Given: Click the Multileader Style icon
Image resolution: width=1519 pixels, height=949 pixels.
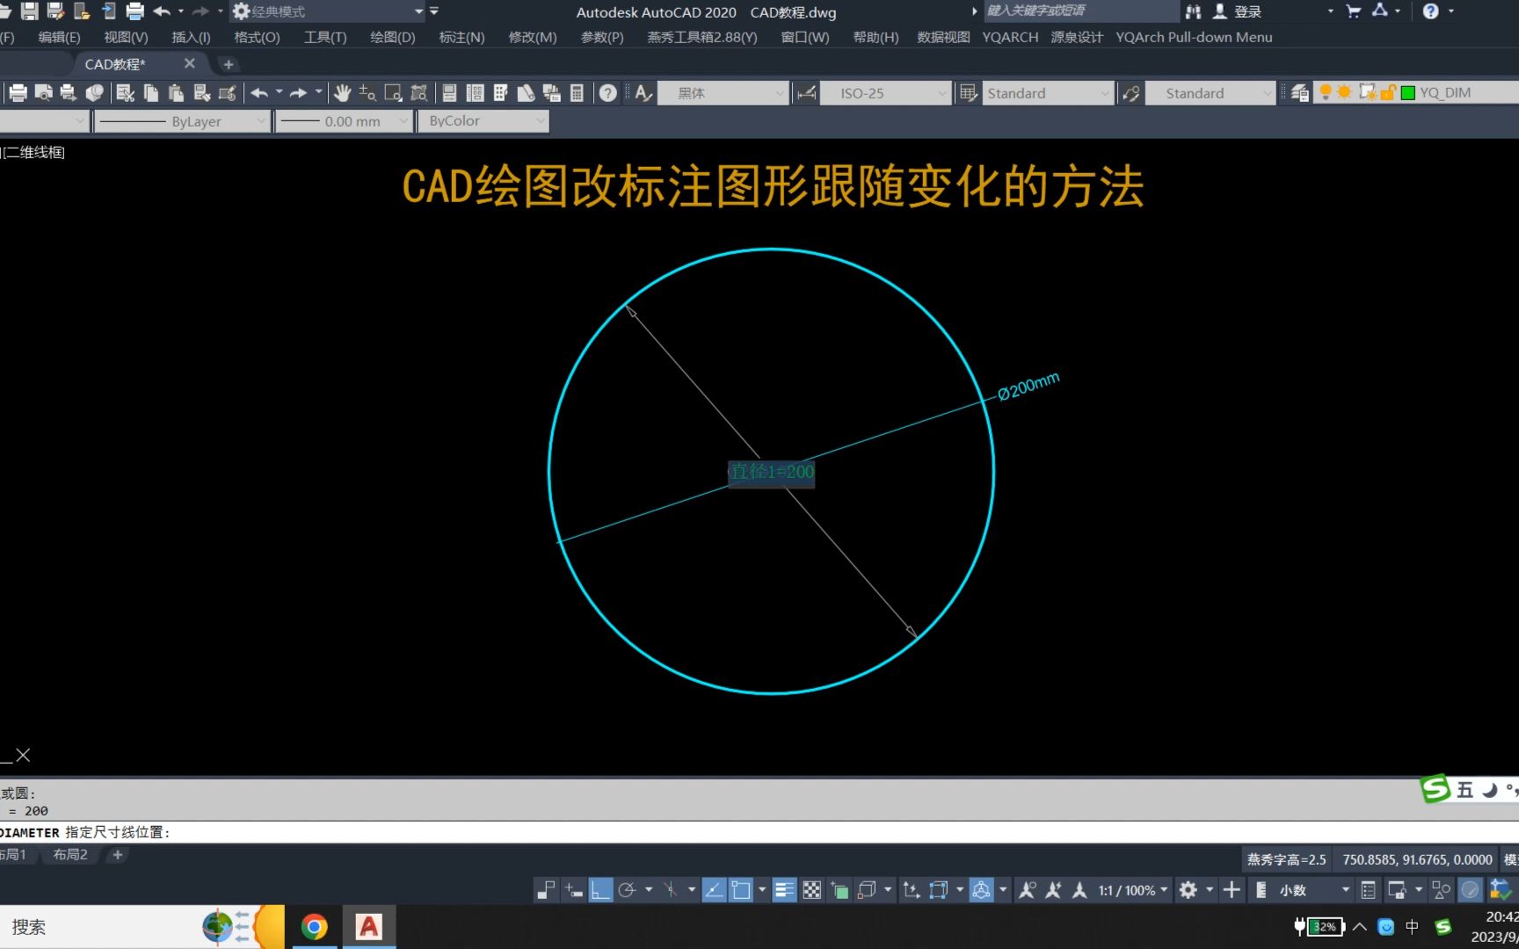Looking at the screenshot, I should [1131, 93].
